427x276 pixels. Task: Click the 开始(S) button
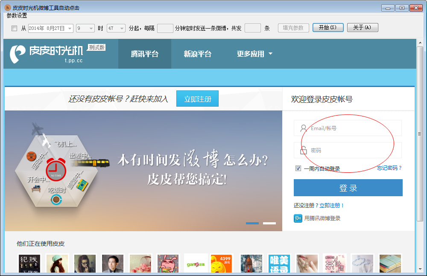click(328, 27)
